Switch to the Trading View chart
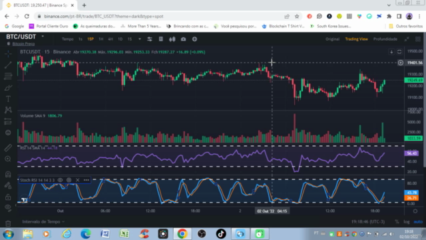426x240 pixels. coord(357,39)
